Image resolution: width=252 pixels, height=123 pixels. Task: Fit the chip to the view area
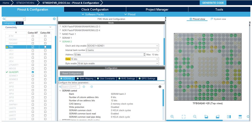click(x=184, y=117)
